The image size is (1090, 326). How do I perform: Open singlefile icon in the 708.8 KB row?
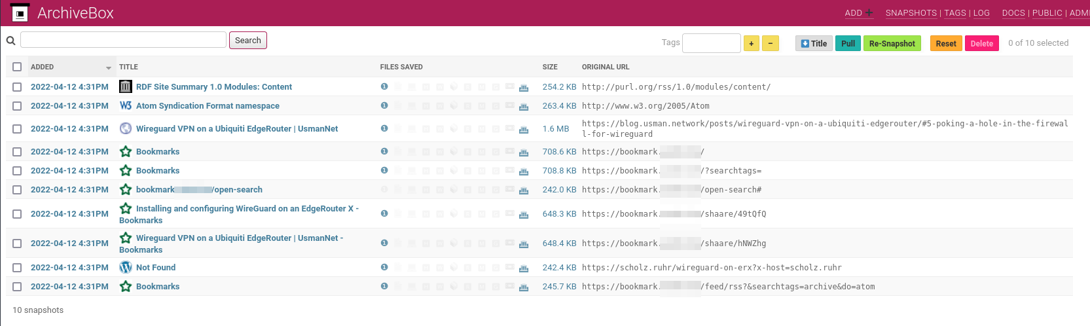[384, 170]
